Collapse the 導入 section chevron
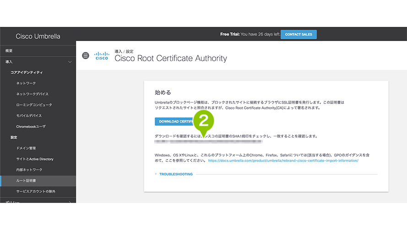Image resolution: width=407 pixels, height=228 pixels. (70, 62)
